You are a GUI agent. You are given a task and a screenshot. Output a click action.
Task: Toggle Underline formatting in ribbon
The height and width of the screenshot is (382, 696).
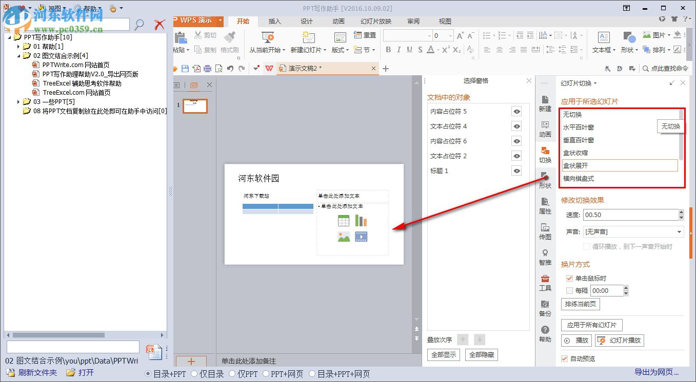click(409, 50)
